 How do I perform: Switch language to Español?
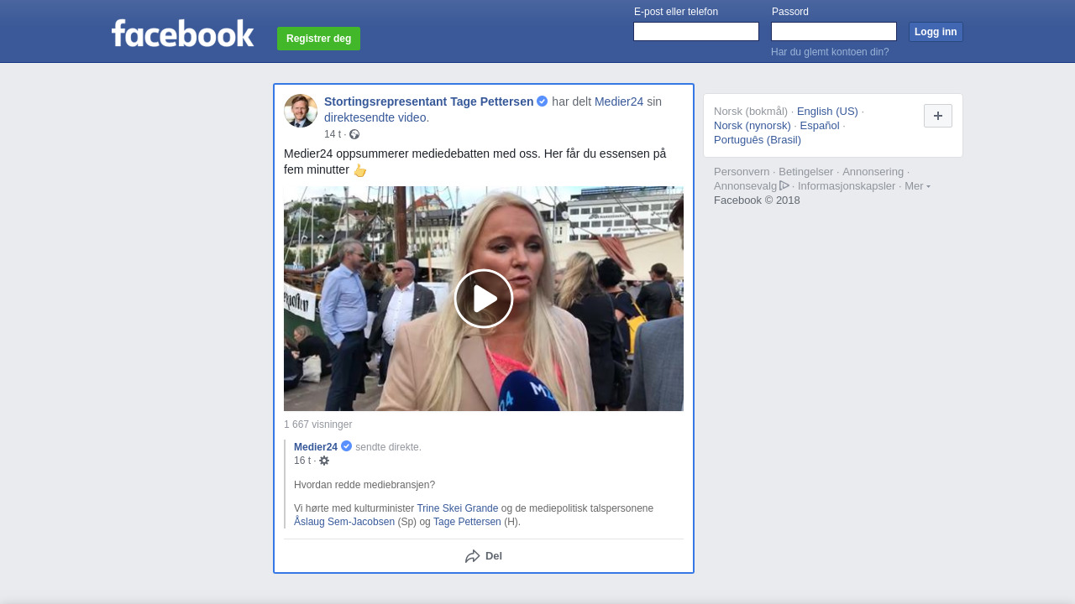[x=820, y=126]
